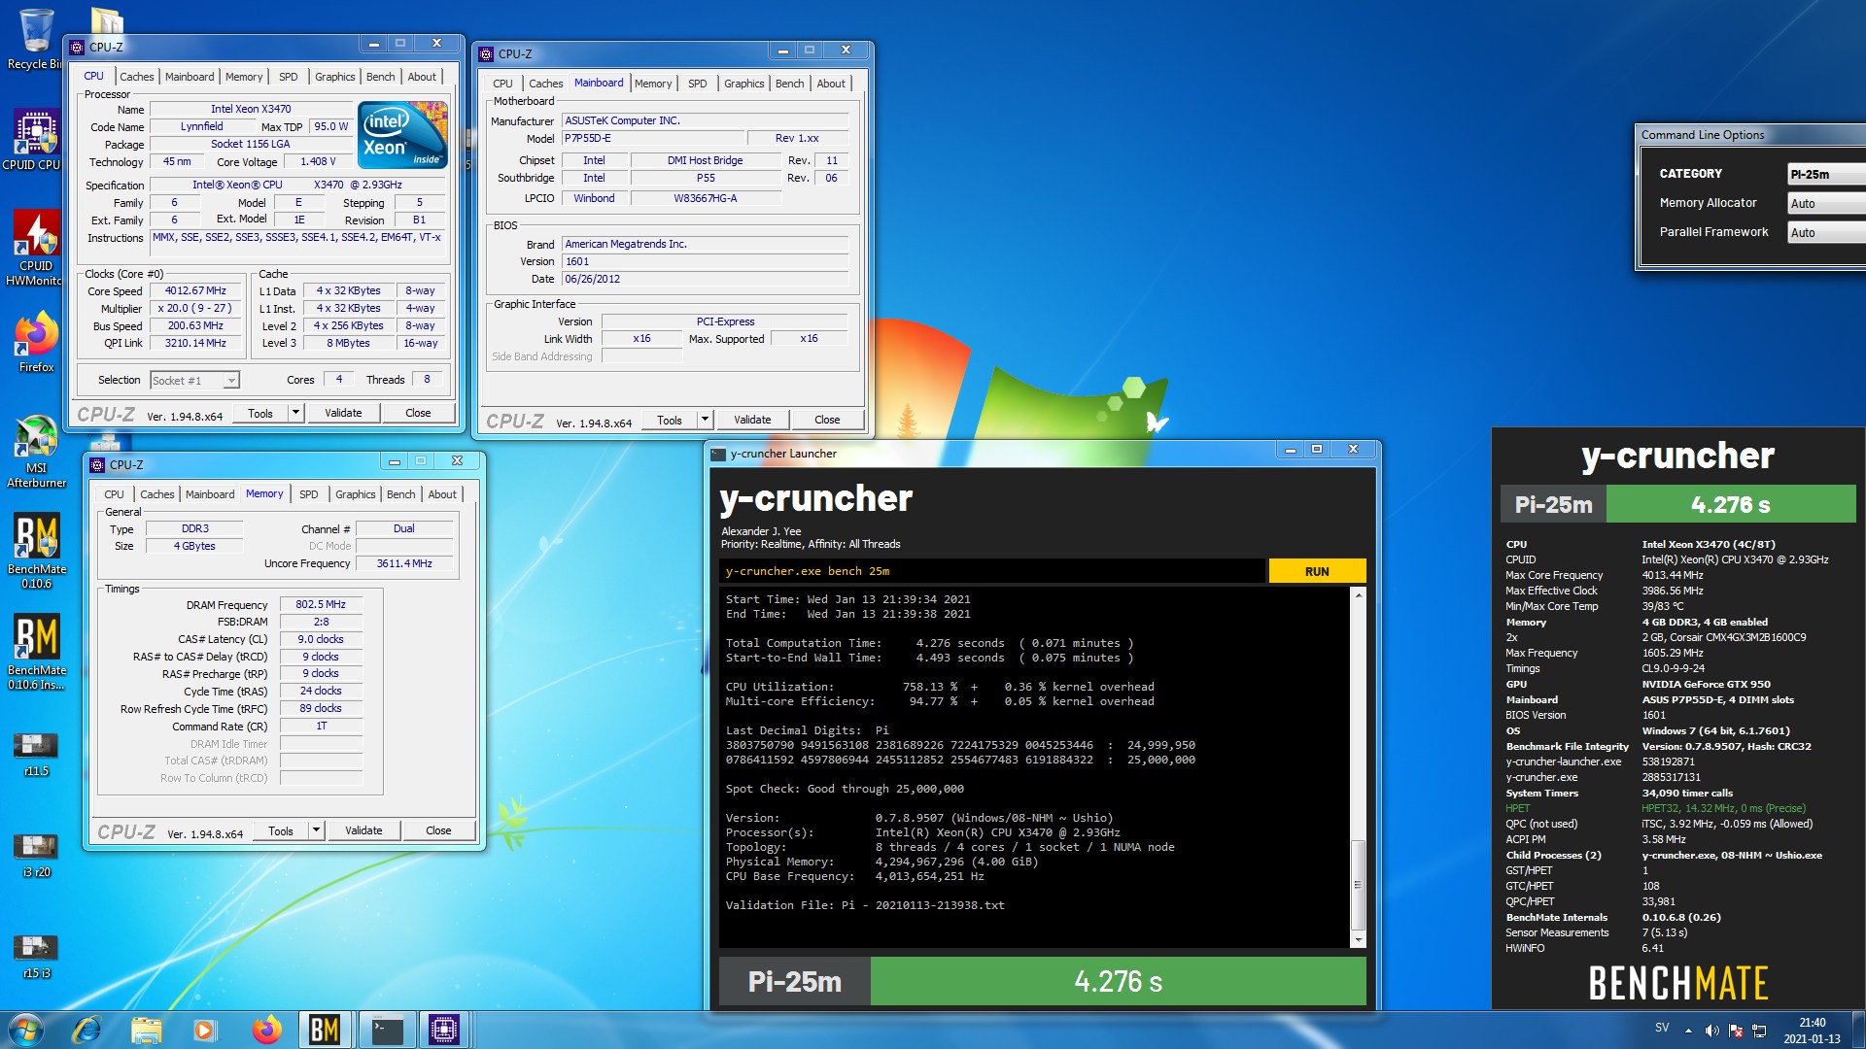Click scrollbar thumb in y-cruncher output

coord(1358,884)
